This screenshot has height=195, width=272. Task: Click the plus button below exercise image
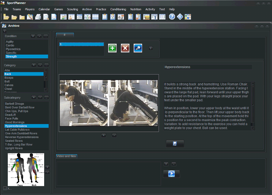coord(104,135)
